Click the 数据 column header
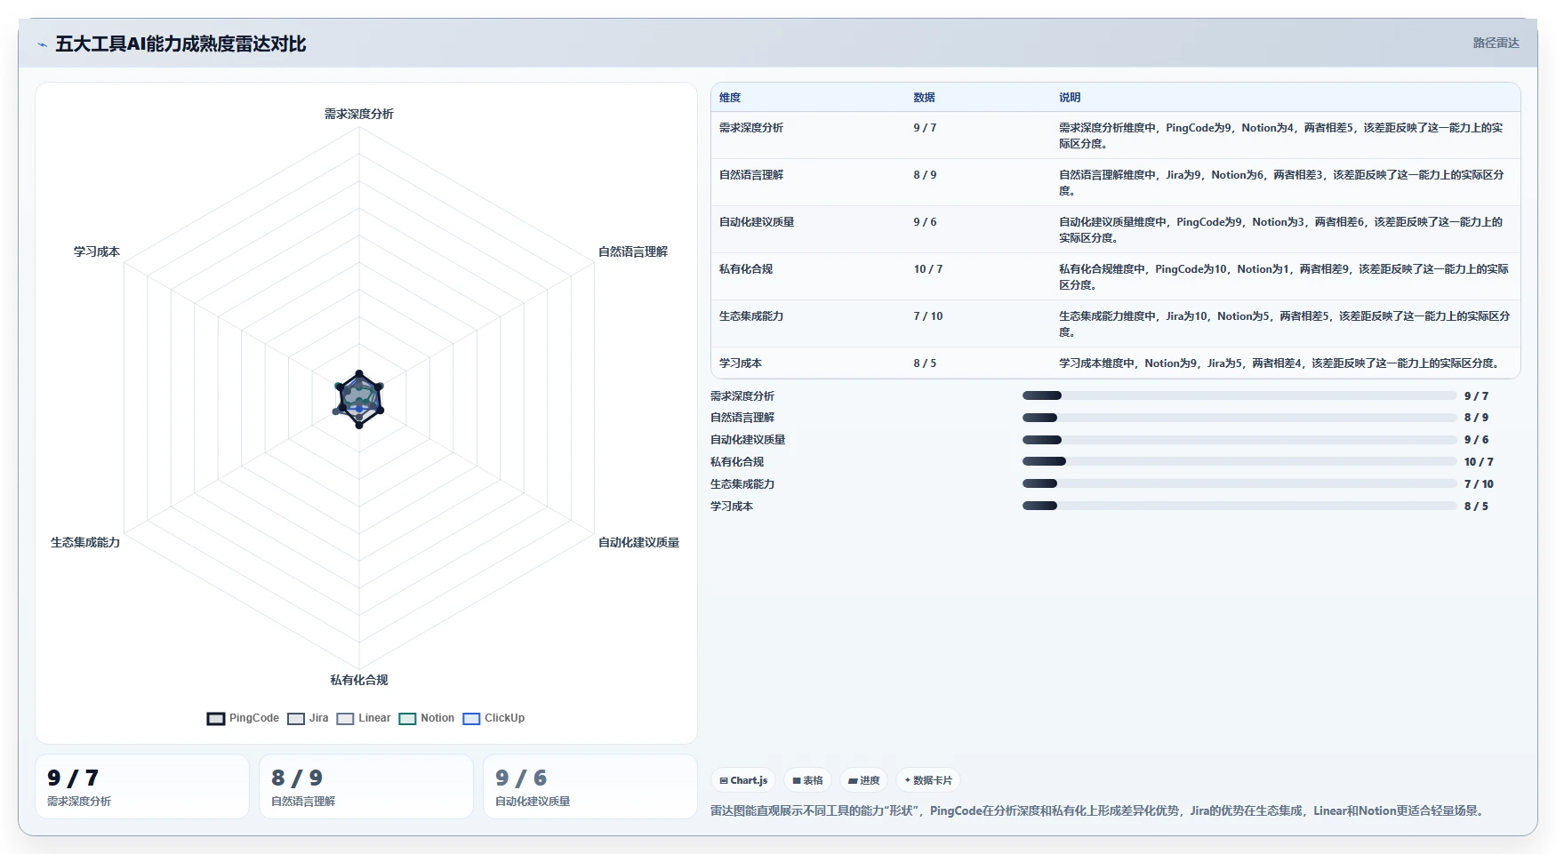 click(924, 98)
